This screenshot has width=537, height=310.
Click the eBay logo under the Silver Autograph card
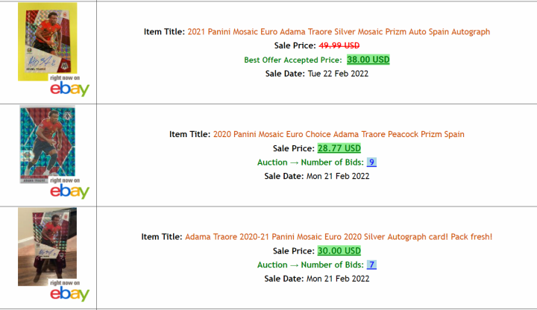point(69,294)
